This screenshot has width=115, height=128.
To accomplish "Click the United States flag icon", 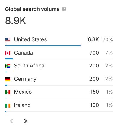I will (8, 40).
